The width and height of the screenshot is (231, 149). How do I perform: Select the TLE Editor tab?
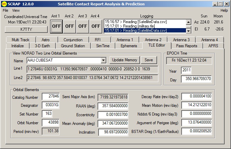157,45
